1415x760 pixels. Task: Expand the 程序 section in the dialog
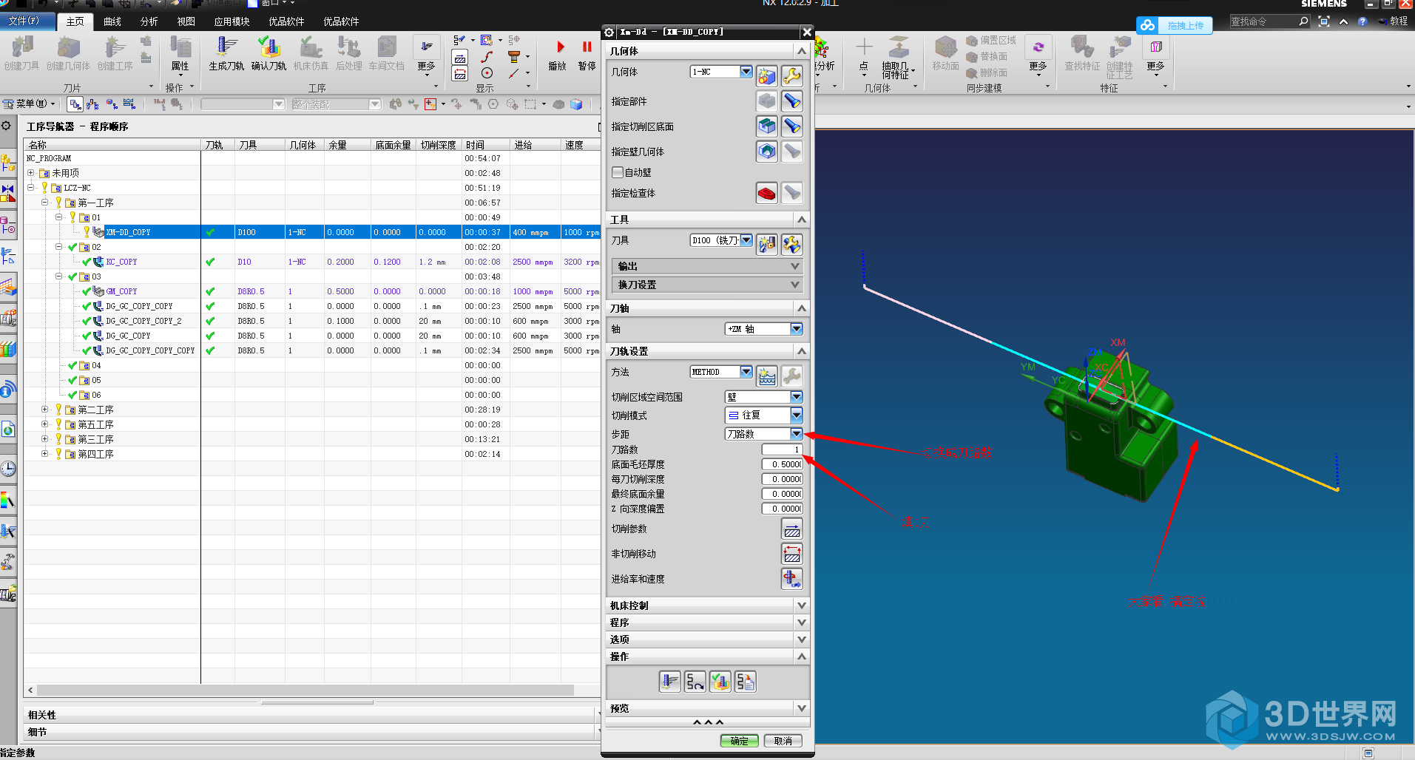click(x=708, y=622)
